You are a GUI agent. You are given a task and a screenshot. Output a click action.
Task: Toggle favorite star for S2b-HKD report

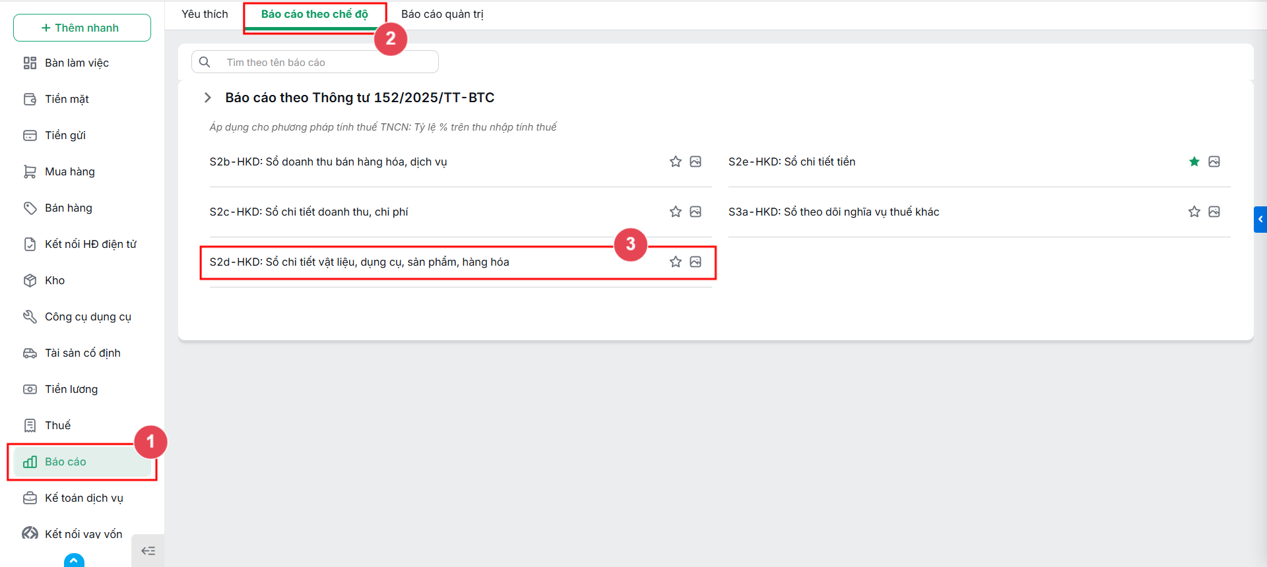tap(675, 162)
